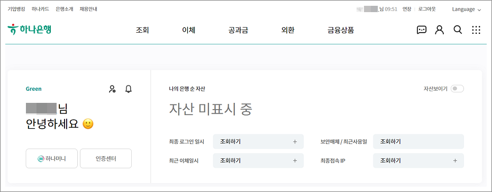The image size is (492, 192).
Task: Open the Language dropdown
Action: pos(466,9)
